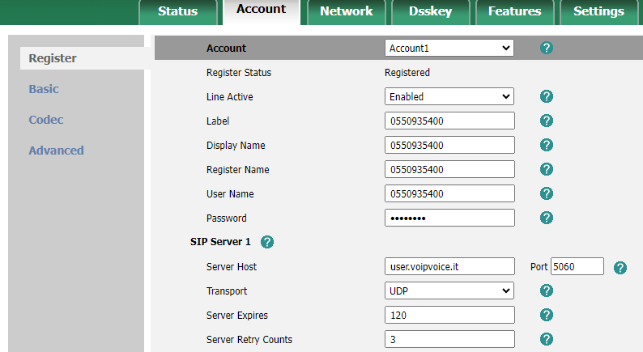Focus the Port 5060 input field
Viewport: 643px width, 352px height.
[577, 266]
